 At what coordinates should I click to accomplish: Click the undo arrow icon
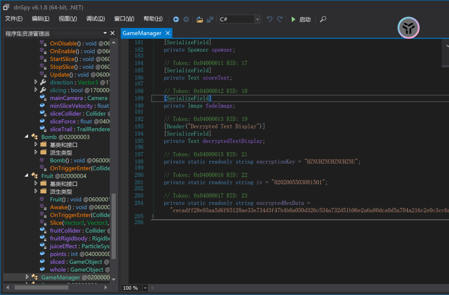[270, 19]
